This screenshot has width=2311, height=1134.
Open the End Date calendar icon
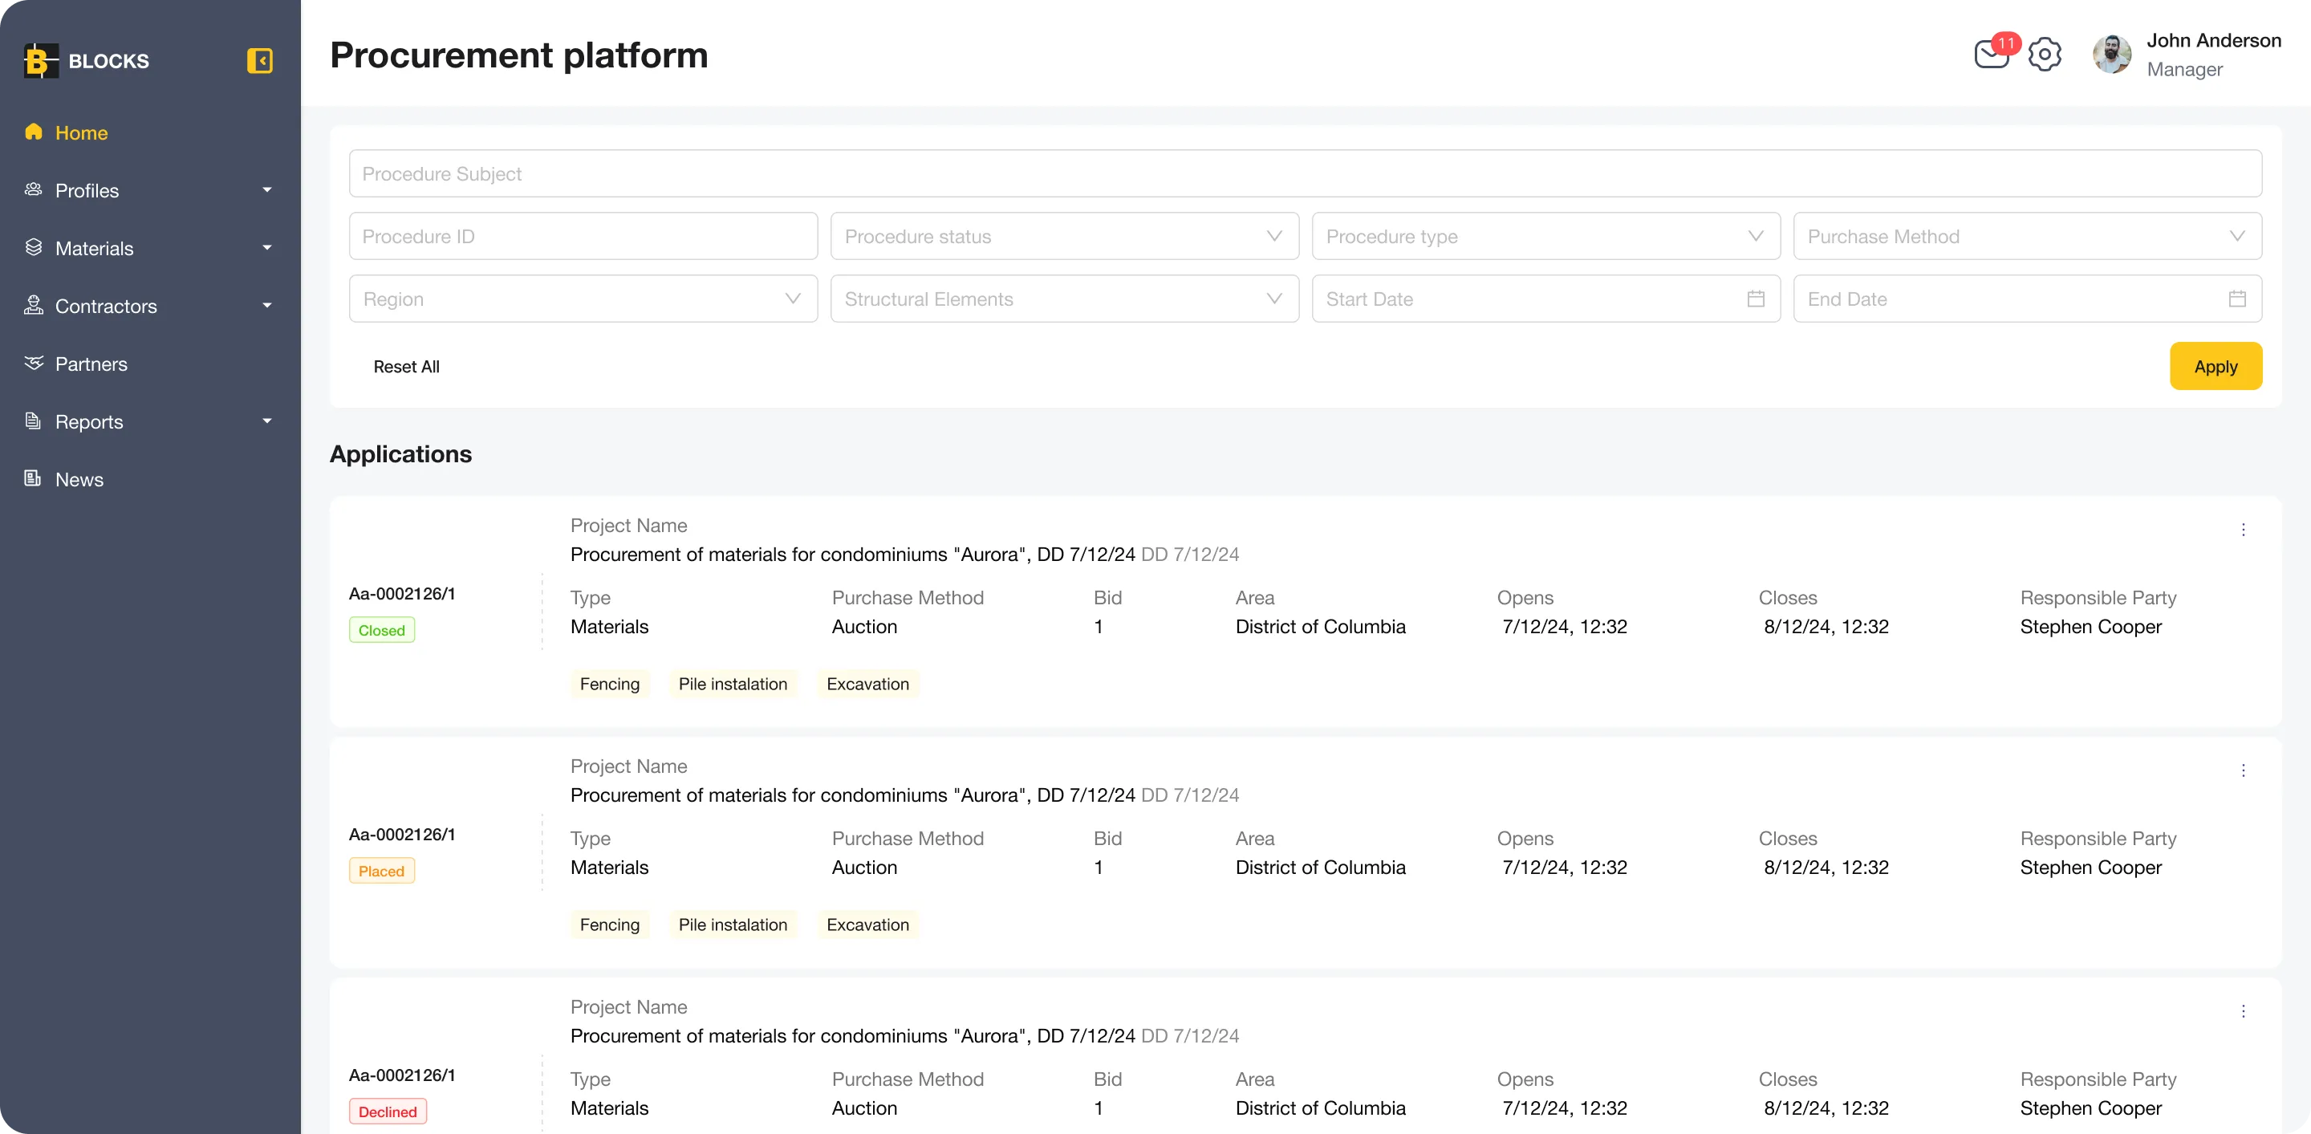pos(2237,299)
